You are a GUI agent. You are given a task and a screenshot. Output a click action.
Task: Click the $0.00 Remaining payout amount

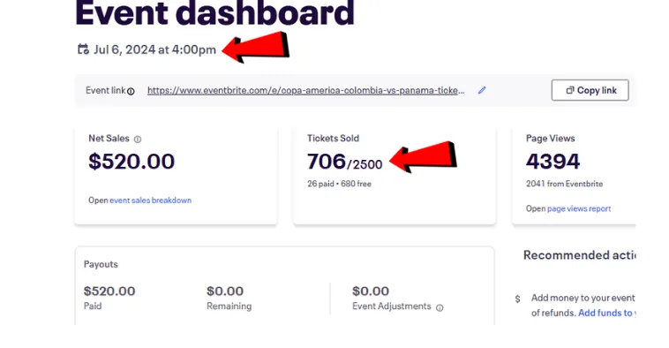point(225,291)
